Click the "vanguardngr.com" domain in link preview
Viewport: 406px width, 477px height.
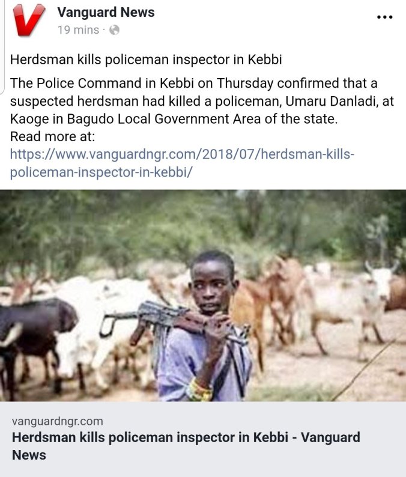57,421
